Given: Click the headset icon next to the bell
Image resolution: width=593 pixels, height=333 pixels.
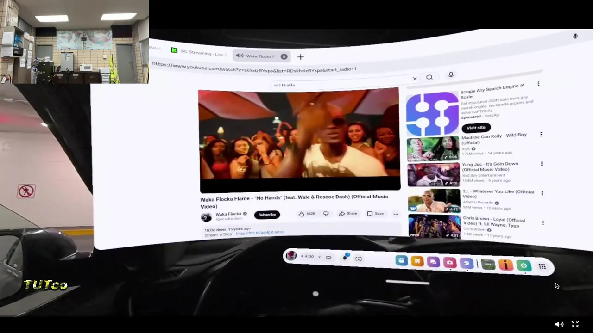Looking at the screenshot, I should (359, 259).
